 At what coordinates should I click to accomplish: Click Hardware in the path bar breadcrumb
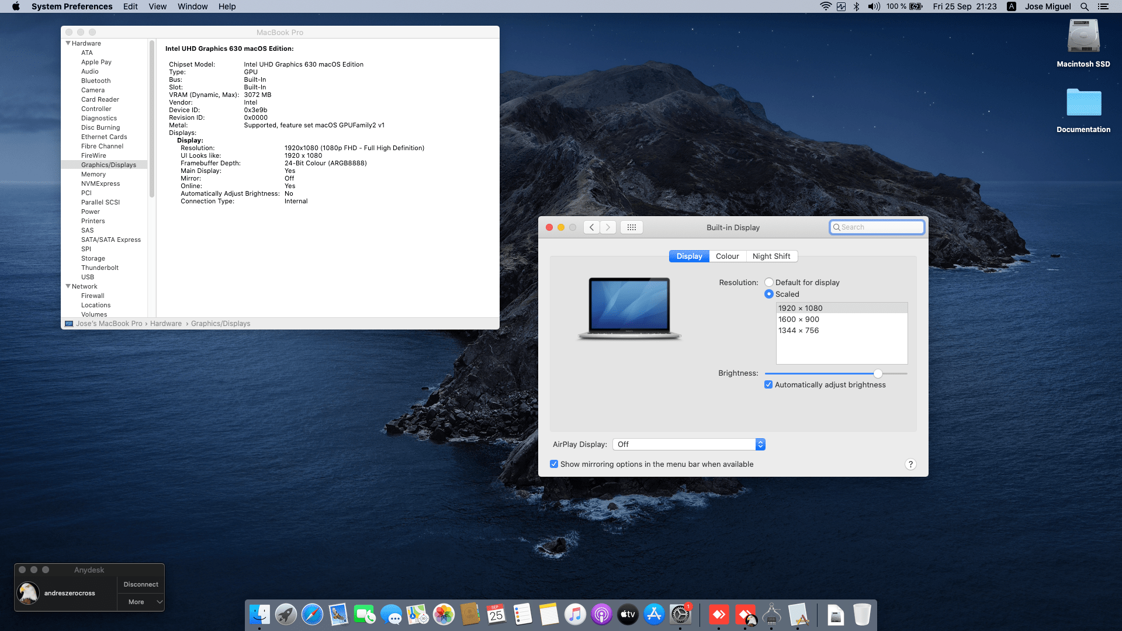pos(166,324)
